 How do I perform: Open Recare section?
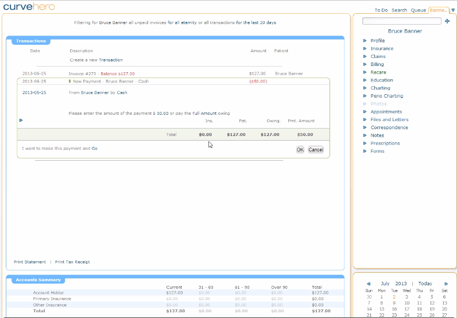(378, 72)
